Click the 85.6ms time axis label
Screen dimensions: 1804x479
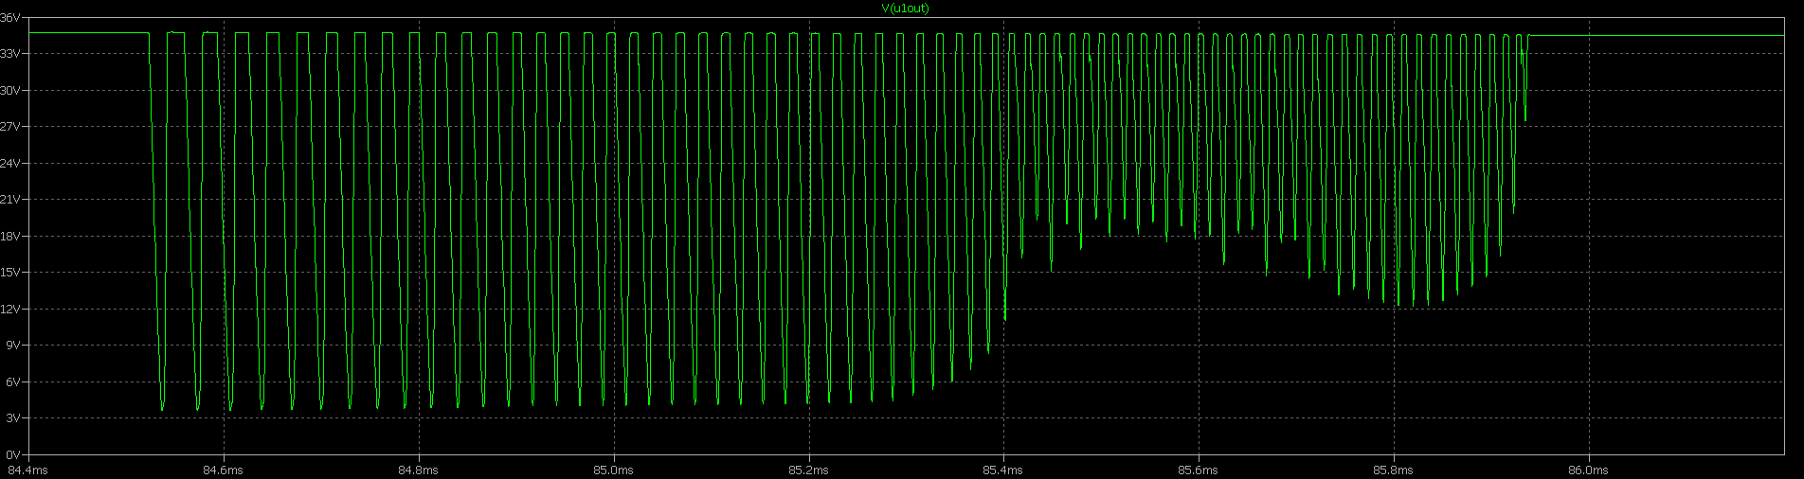1199,470
